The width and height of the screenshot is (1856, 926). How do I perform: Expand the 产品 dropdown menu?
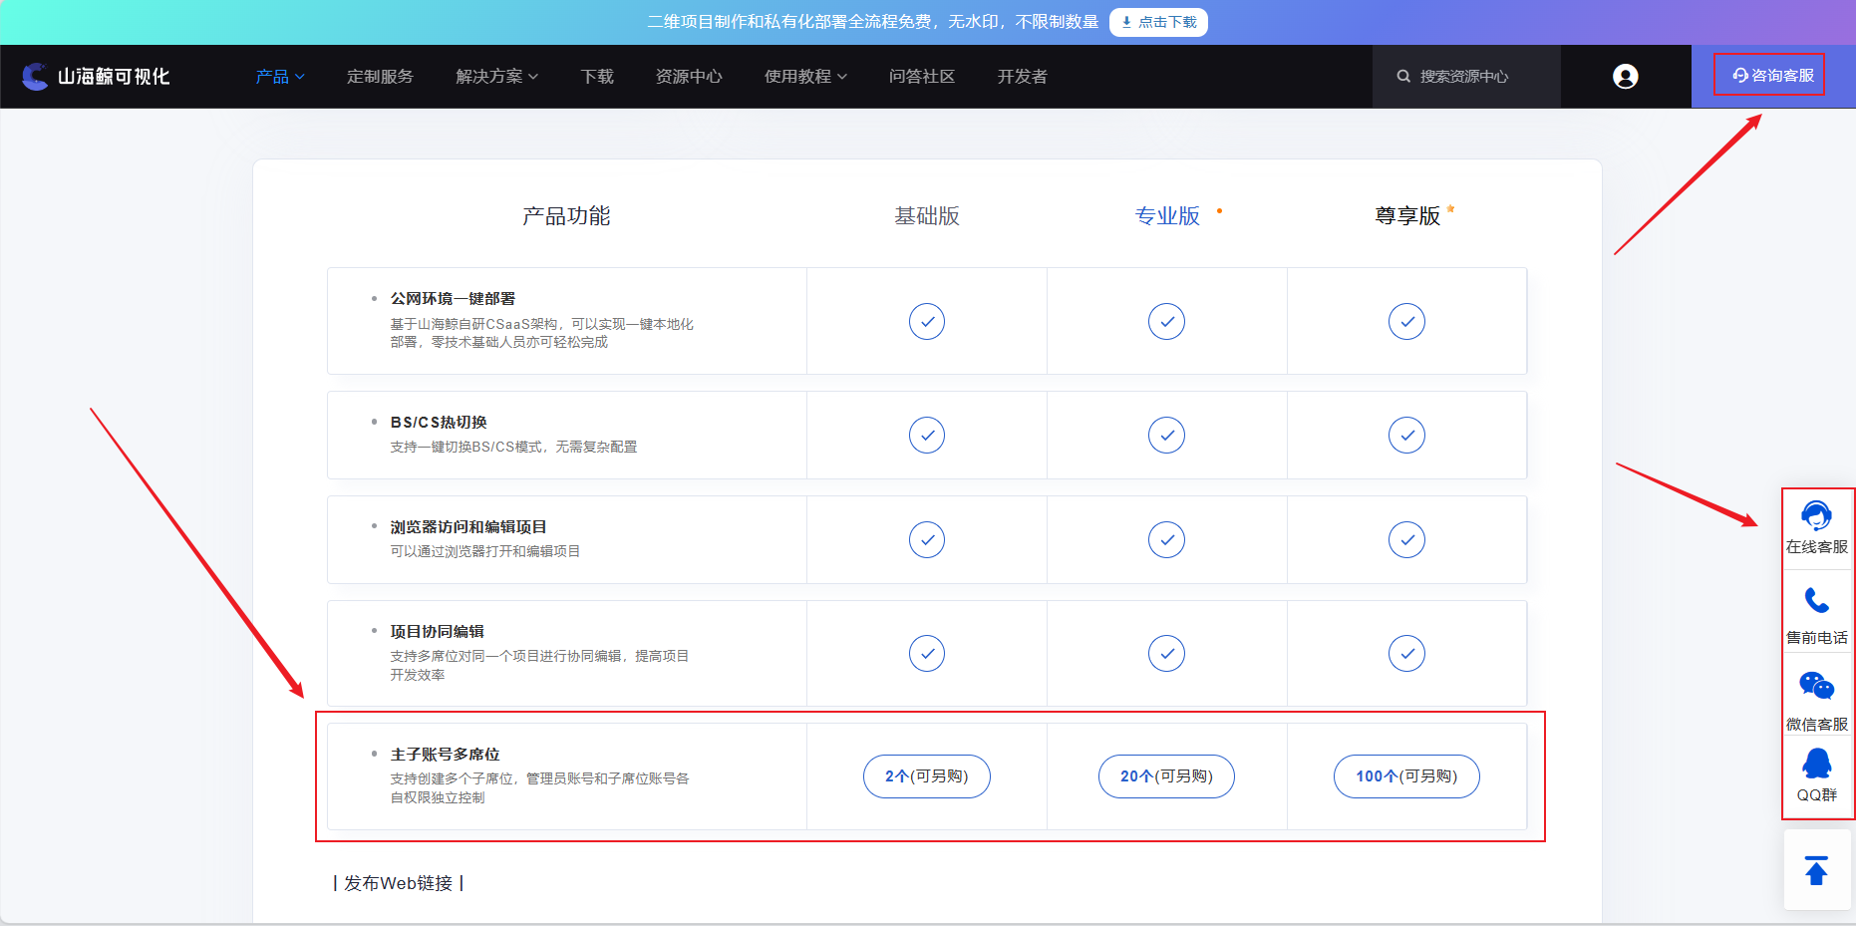pos(280,77)
